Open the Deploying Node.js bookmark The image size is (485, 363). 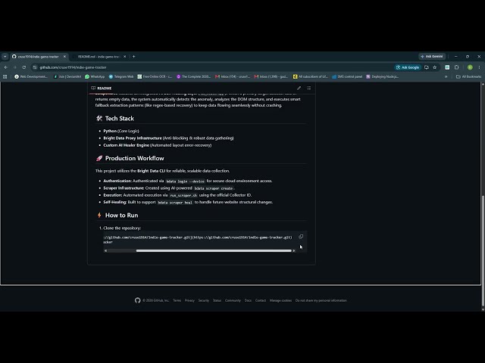pos(382,76)
